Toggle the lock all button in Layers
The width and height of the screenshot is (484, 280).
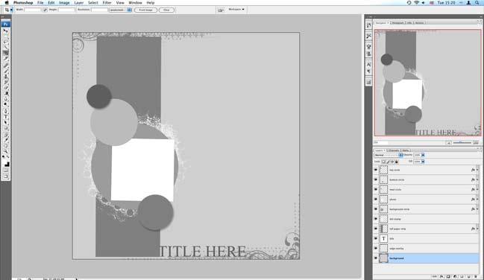397,162
